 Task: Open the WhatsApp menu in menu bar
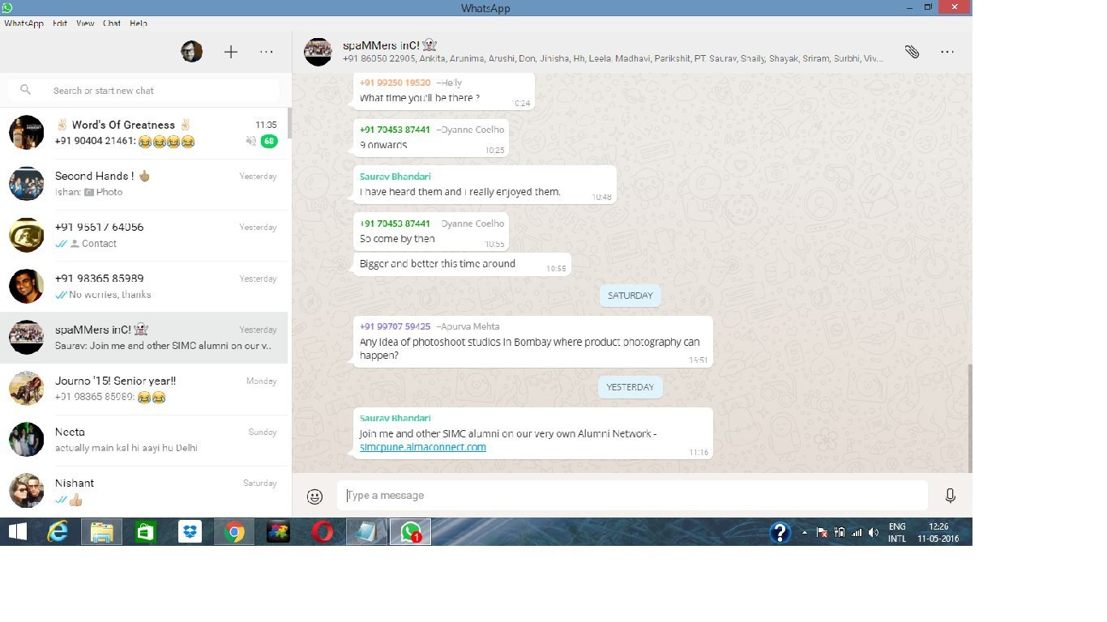24,23
